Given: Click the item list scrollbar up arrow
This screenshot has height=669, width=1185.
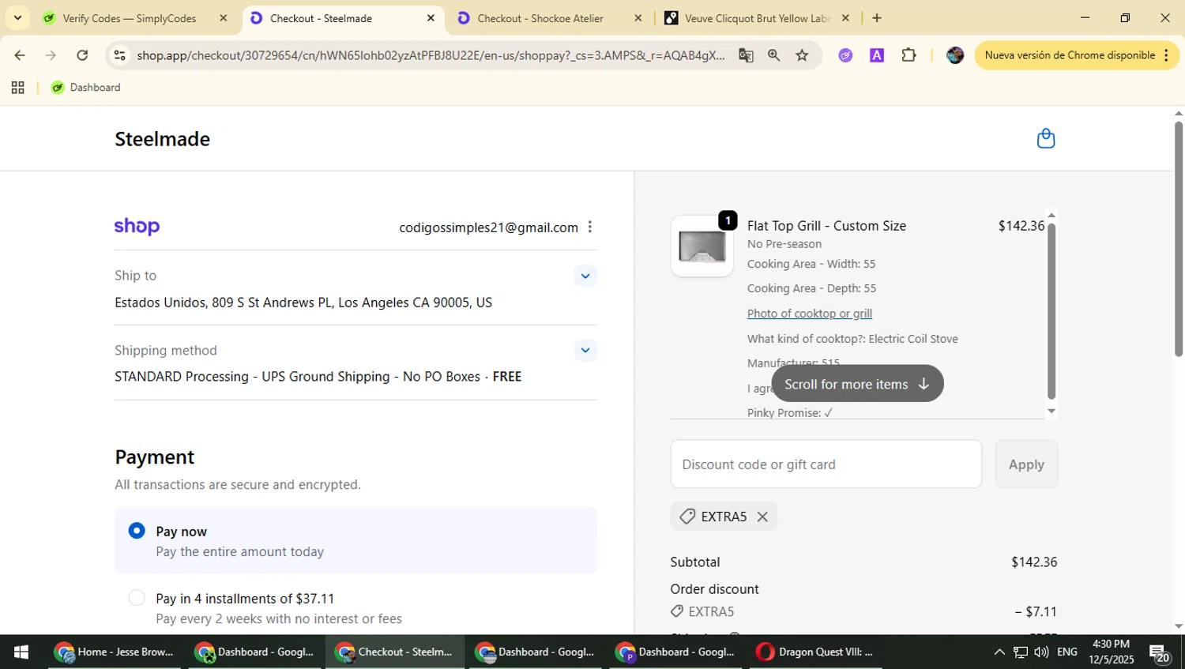Looking at the screenshot, I should click(1051, 215).
